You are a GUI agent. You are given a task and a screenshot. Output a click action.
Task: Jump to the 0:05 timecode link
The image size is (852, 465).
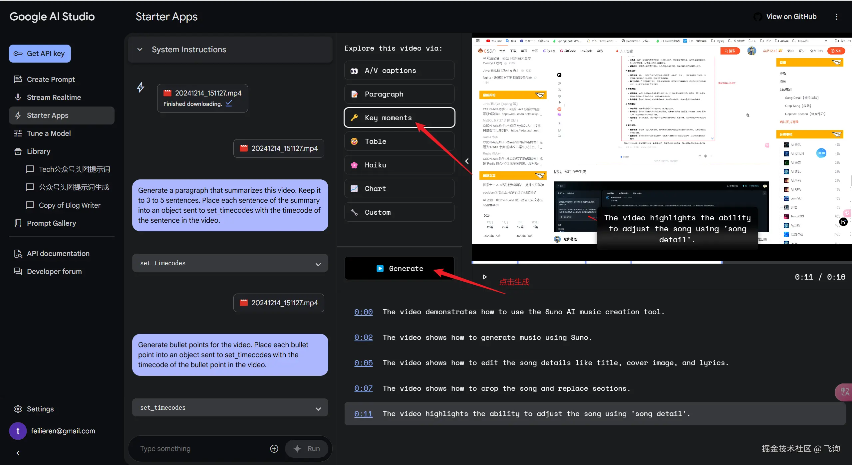tap(363, 363)
